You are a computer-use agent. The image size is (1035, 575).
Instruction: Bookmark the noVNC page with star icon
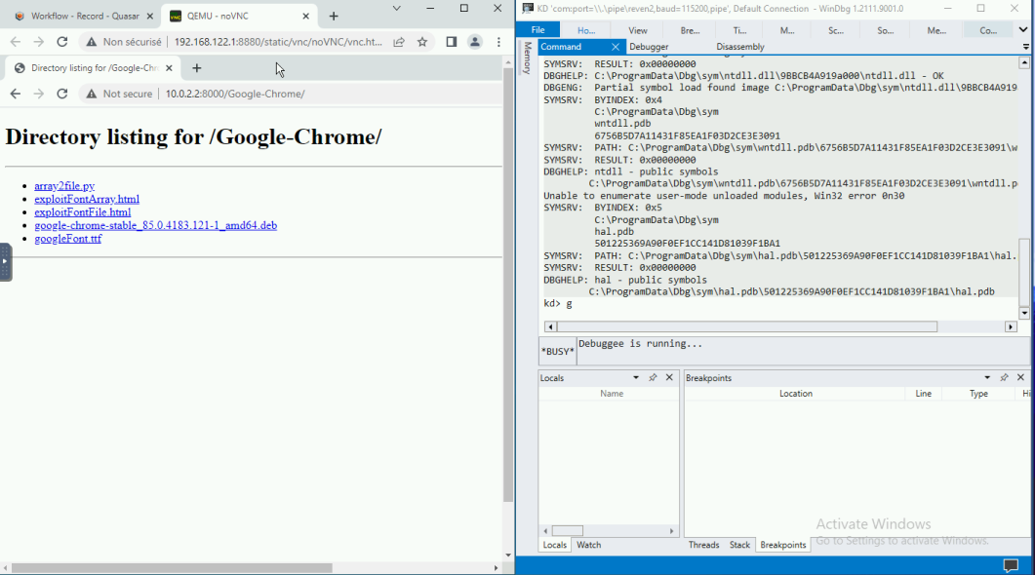(422, 42)
